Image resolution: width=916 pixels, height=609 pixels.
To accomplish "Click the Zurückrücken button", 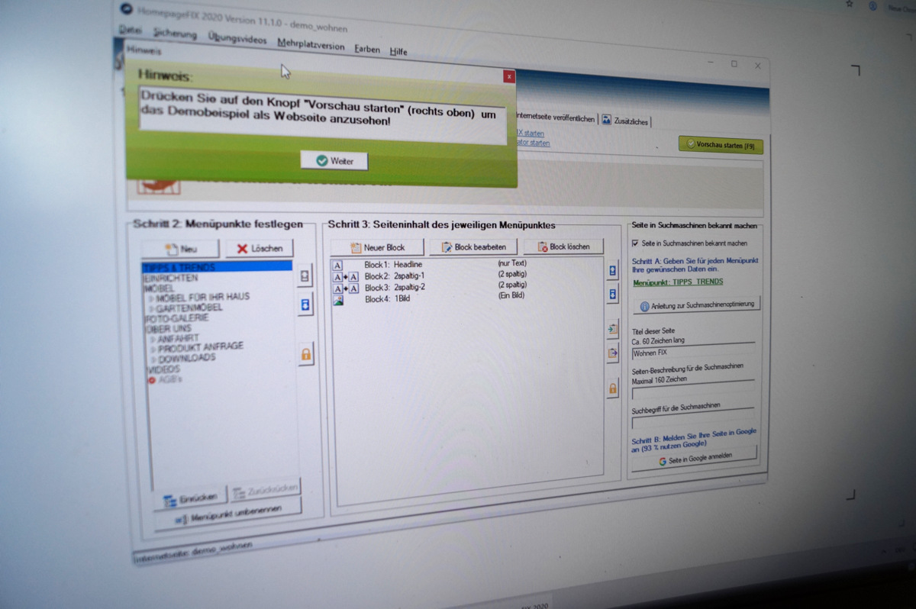I will 264,490.
